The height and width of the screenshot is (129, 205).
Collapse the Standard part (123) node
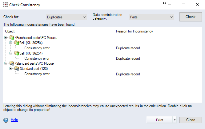[11, 69]
